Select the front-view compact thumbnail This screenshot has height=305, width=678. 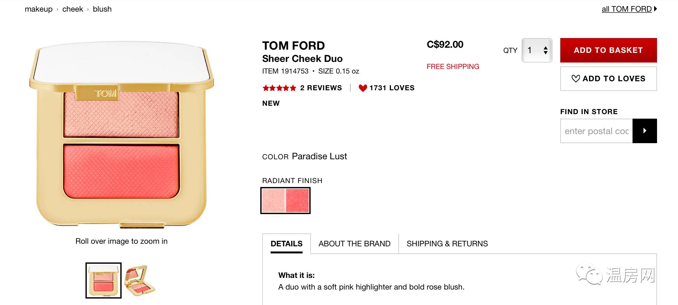pos(104,280)
